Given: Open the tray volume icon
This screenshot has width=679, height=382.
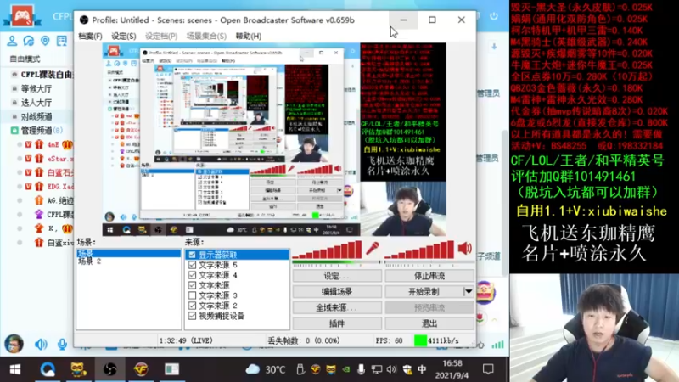Looking at the screenshot, I should pos(391,369).
